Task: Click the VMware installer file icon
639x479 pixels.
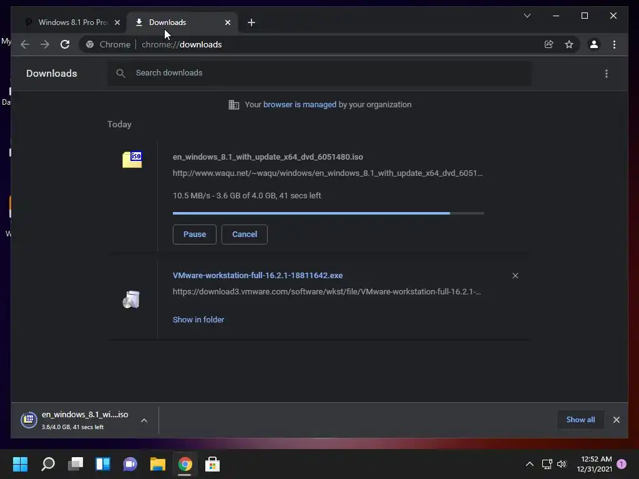Action: pyautogui.click(x=131, y=299)
